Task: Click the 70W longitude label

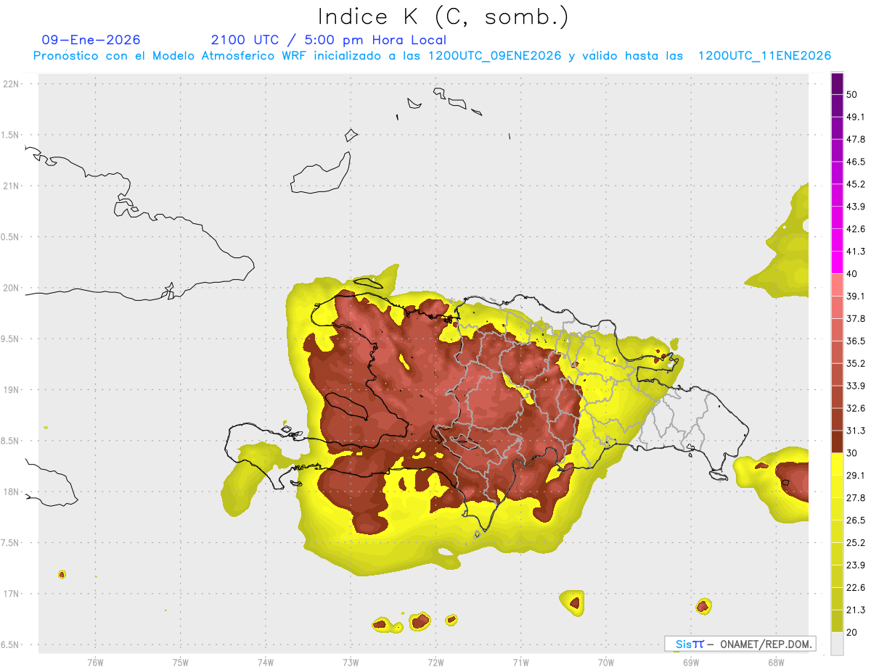Action: [x=606, y=662]
